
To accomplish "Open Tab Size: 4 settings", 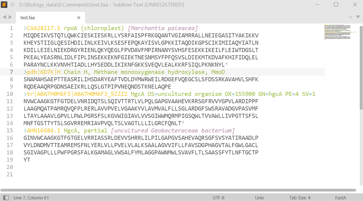I will [300, 198].
